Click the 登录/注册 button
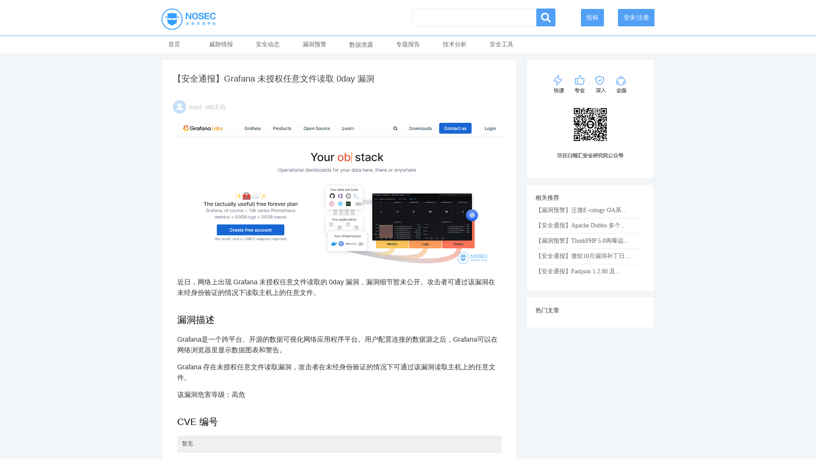 (x=636, y=17)
